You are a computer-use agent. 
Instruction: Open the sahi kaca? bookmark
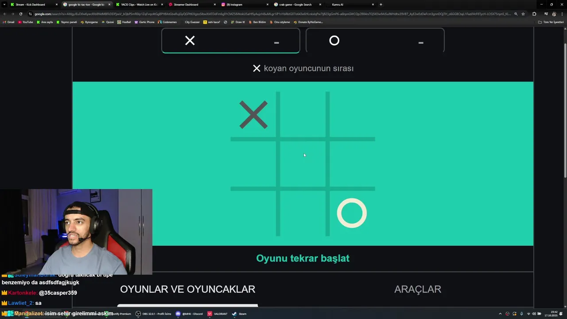point(212,22)
